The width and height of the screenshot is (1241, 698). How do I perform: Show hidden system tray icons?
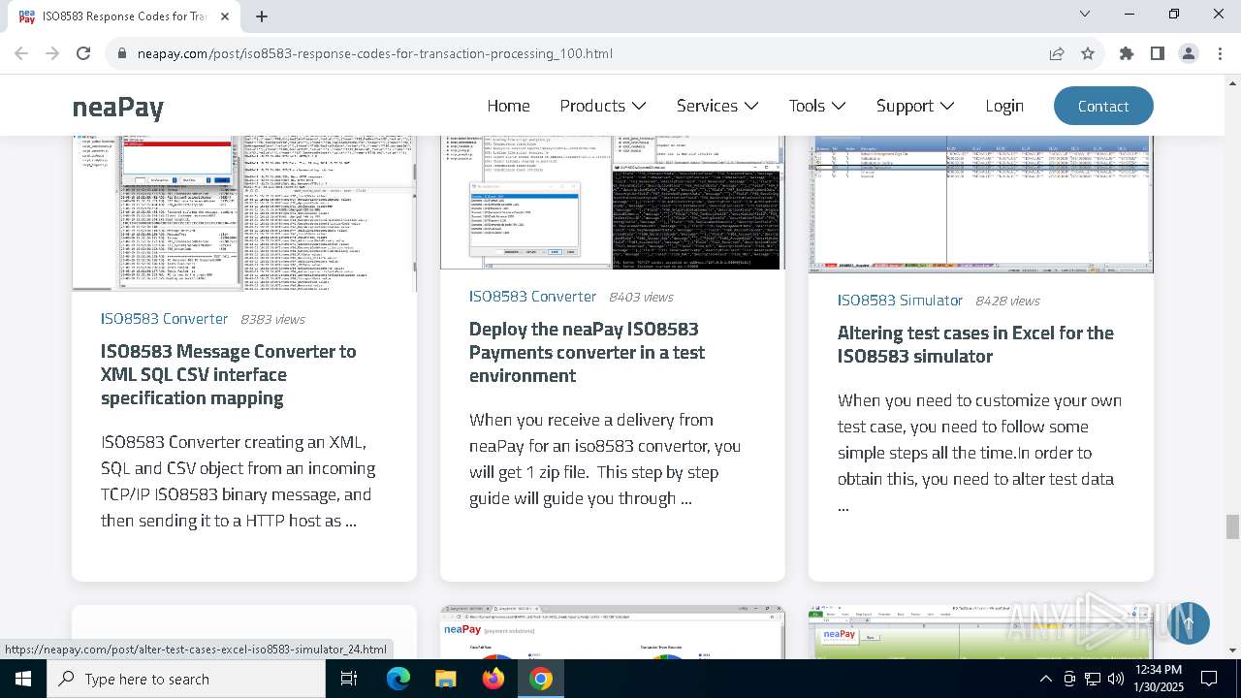point(1045,679)
